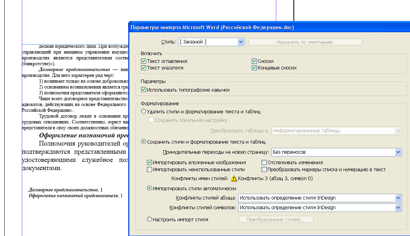Enable Отслеживать изменения checkbox
This screenshot has height=236, width=410.
pyautogui.click(x=264, y=162)
